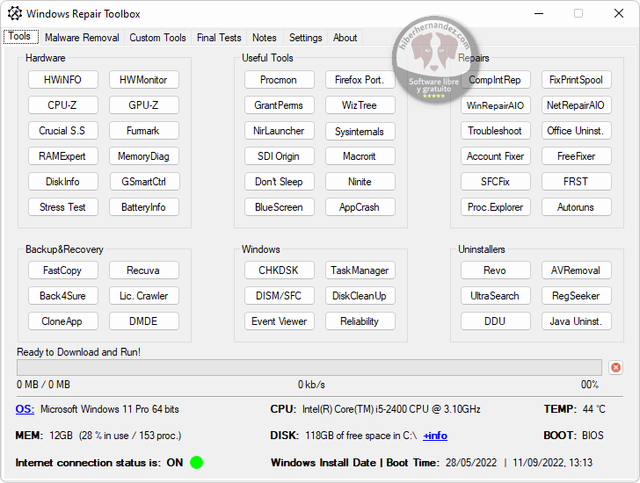Open Event Viewer

click(280, 321)
